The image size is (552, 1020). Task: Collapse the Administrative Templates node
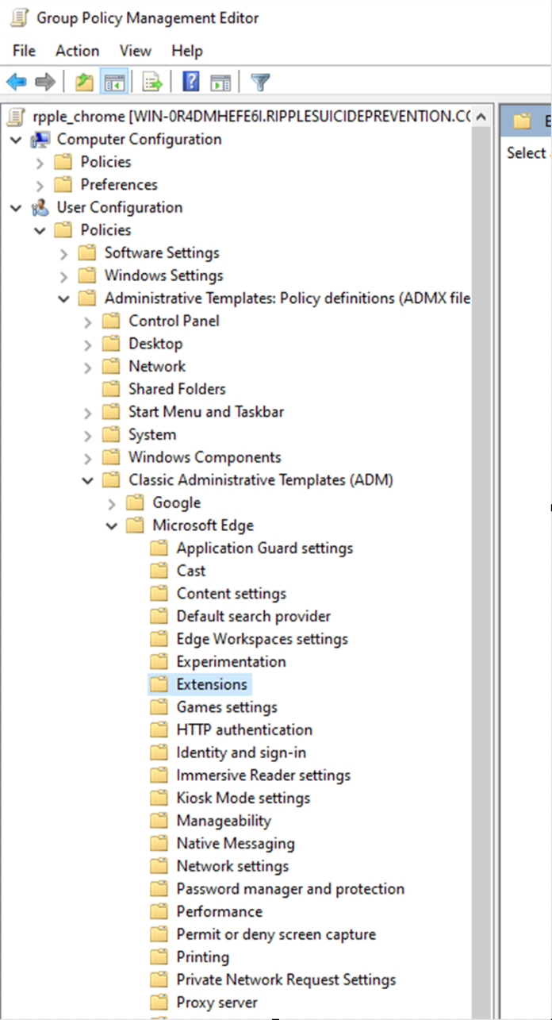(x=64, y=299)
